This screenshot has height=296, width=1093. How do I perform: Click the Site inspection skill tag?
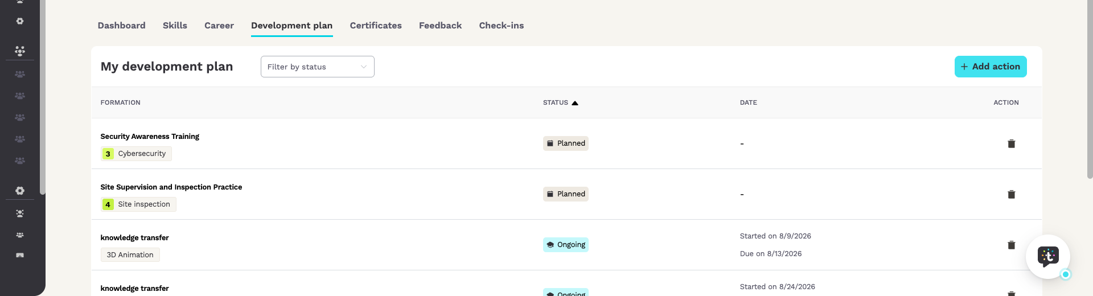pyautogui.click(x=138, y=204)
